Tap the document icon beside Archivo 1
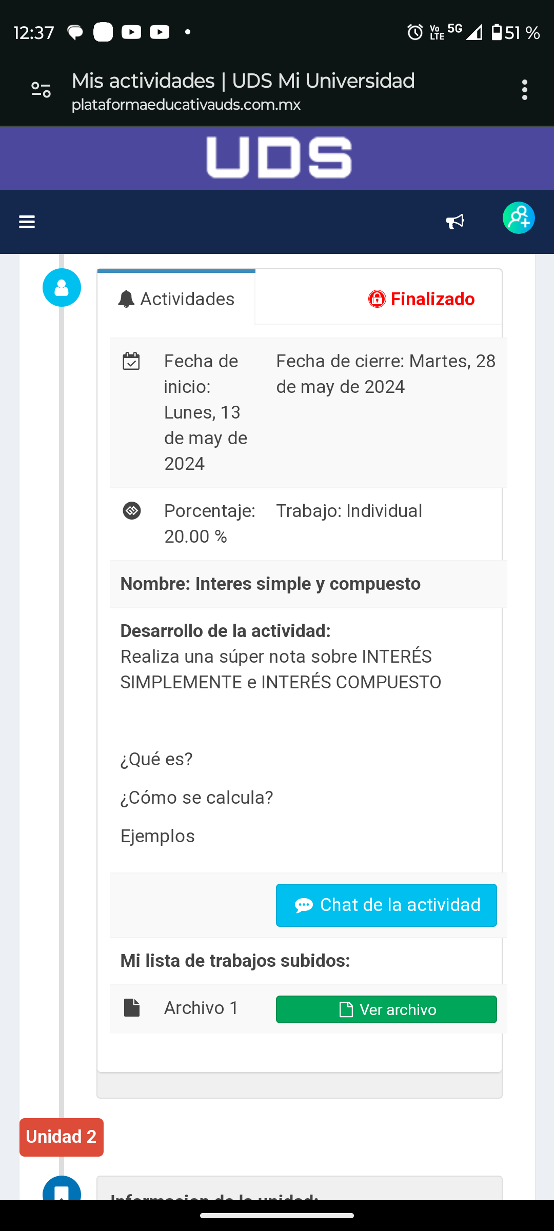This screenshot has width=554, height=1231. point(132,1008)
